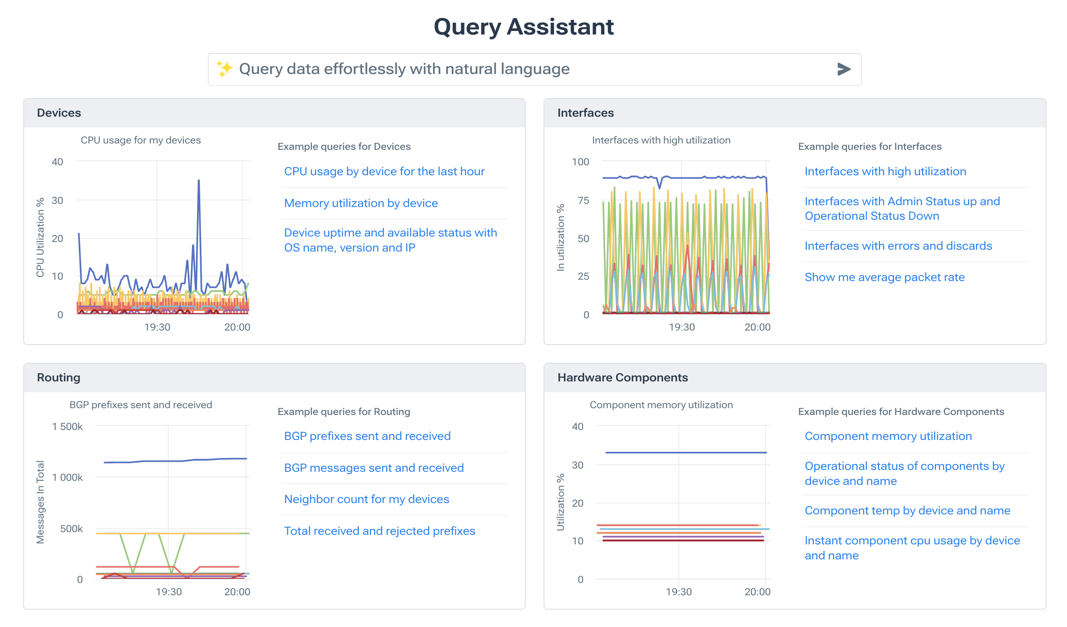This screenshot has height=627, width=1067.
Task: Click 'Show me average packet rate'
Action: [884, 277]
